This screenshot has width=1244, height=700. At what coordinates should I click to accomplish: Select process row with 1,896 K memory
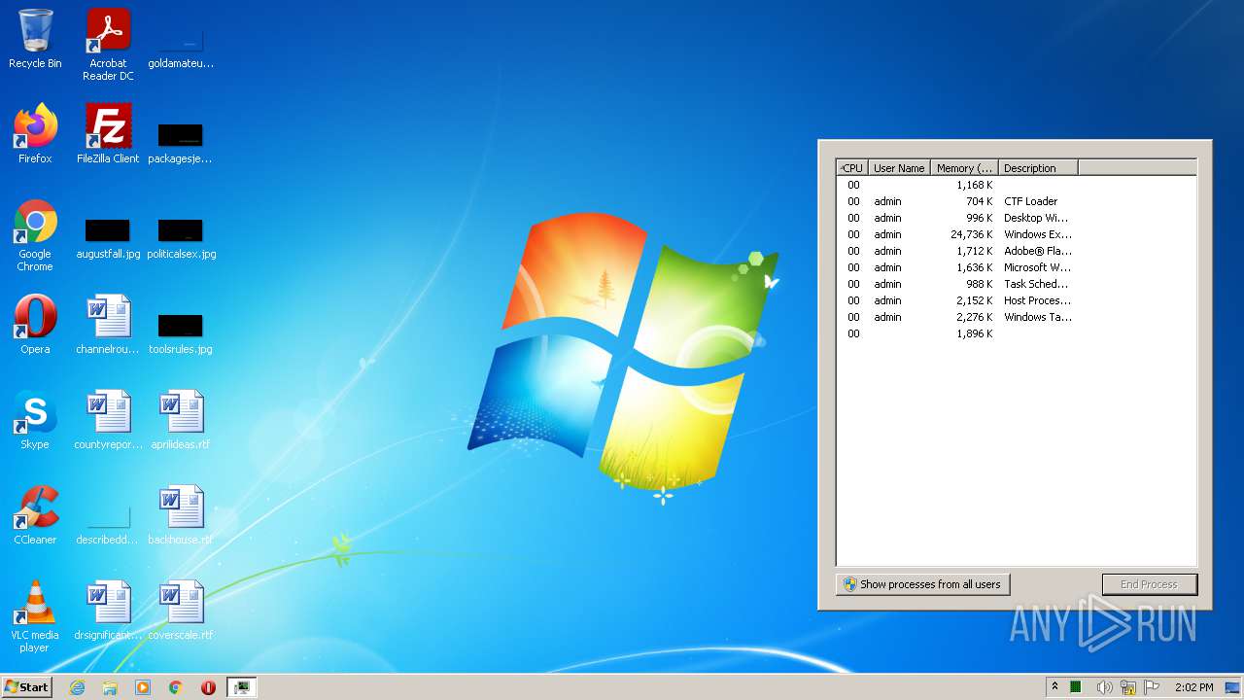[x=1016, y=333]
